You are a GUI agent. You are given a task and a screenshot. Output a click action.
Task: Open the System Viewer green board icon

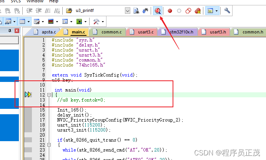point(79,22)
